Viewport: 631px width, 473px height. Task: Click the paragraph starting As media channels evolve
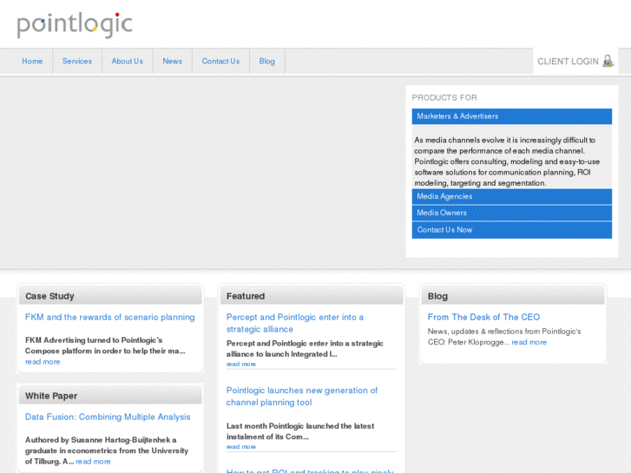tap(507, 161)
